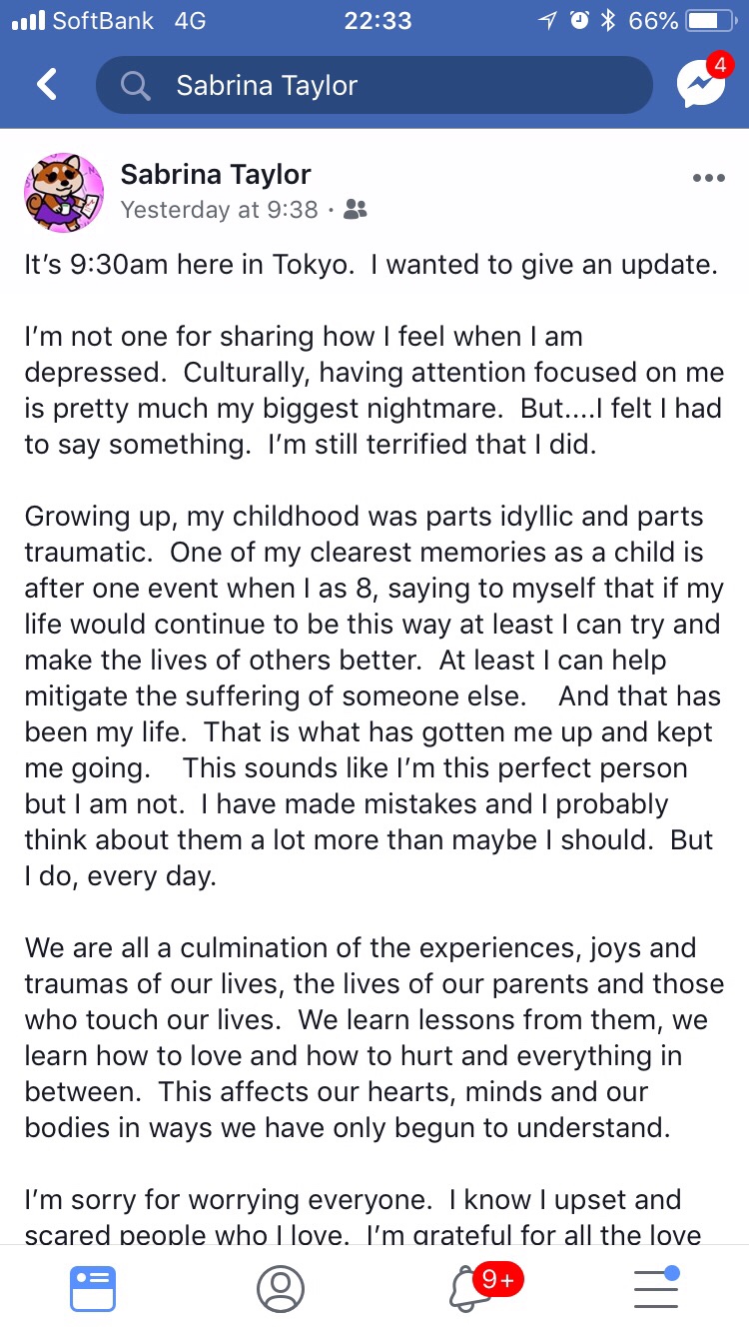Screen dimensions: 749x1333
Task: Tap the alarm clock status icon
Action: click(x=579, y=21)
